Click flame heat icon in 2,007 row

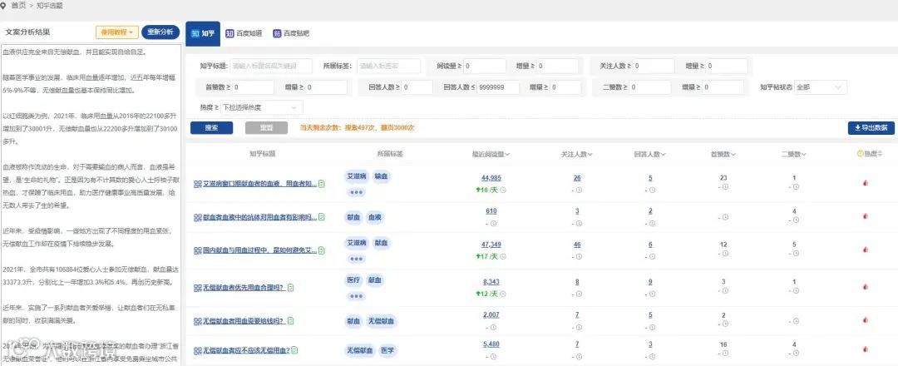(866, 320)
